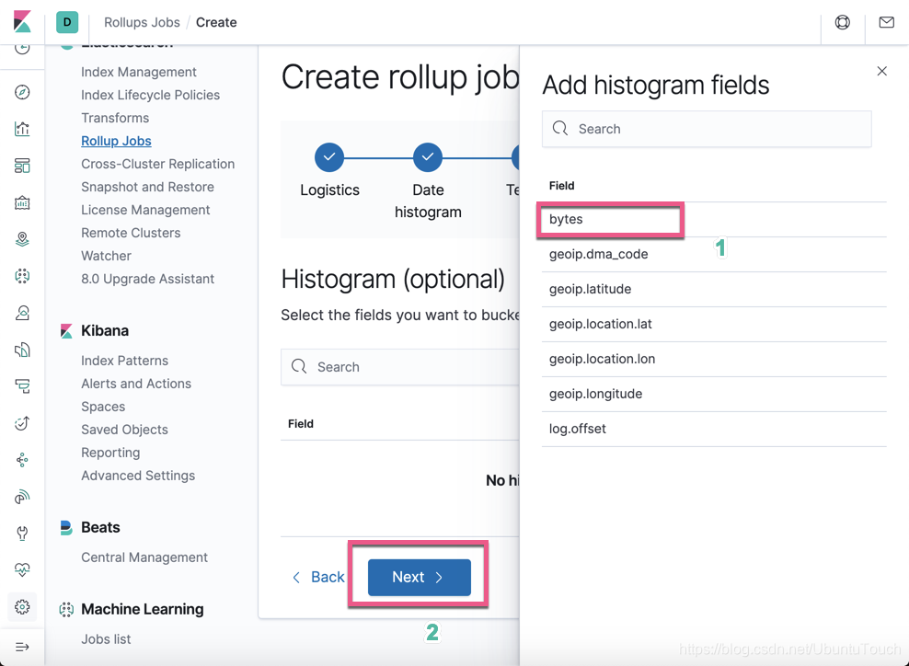Select the bytes field
The image size is (909, 666).
pyautogui.click(x=714, y=219)
